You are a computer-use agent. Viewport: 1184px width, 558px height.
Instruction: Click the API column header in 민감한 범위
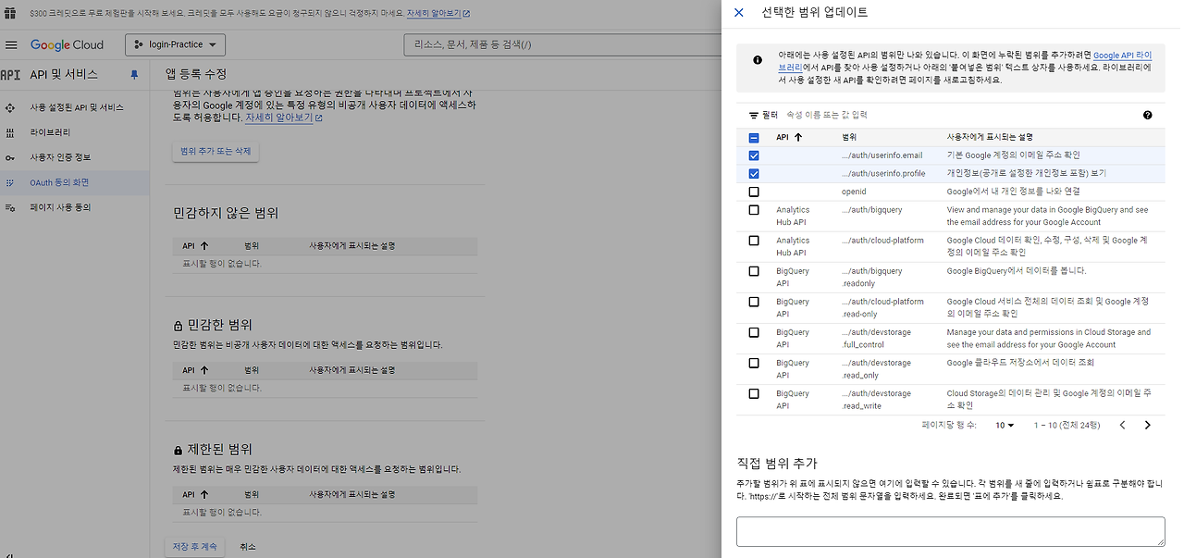click(x=189, y=370)
